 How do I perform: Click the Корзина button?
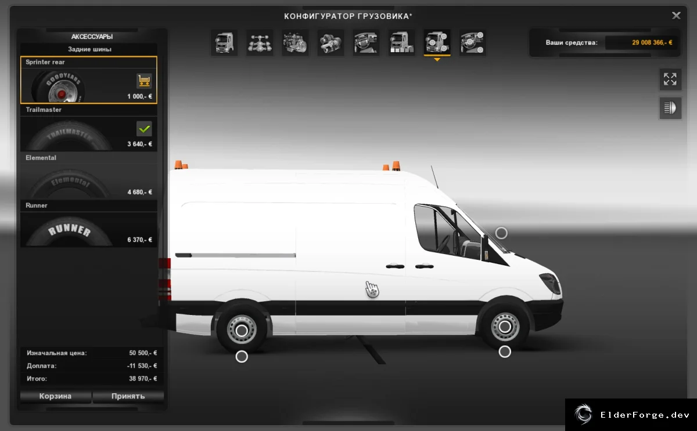pos(55,396)
